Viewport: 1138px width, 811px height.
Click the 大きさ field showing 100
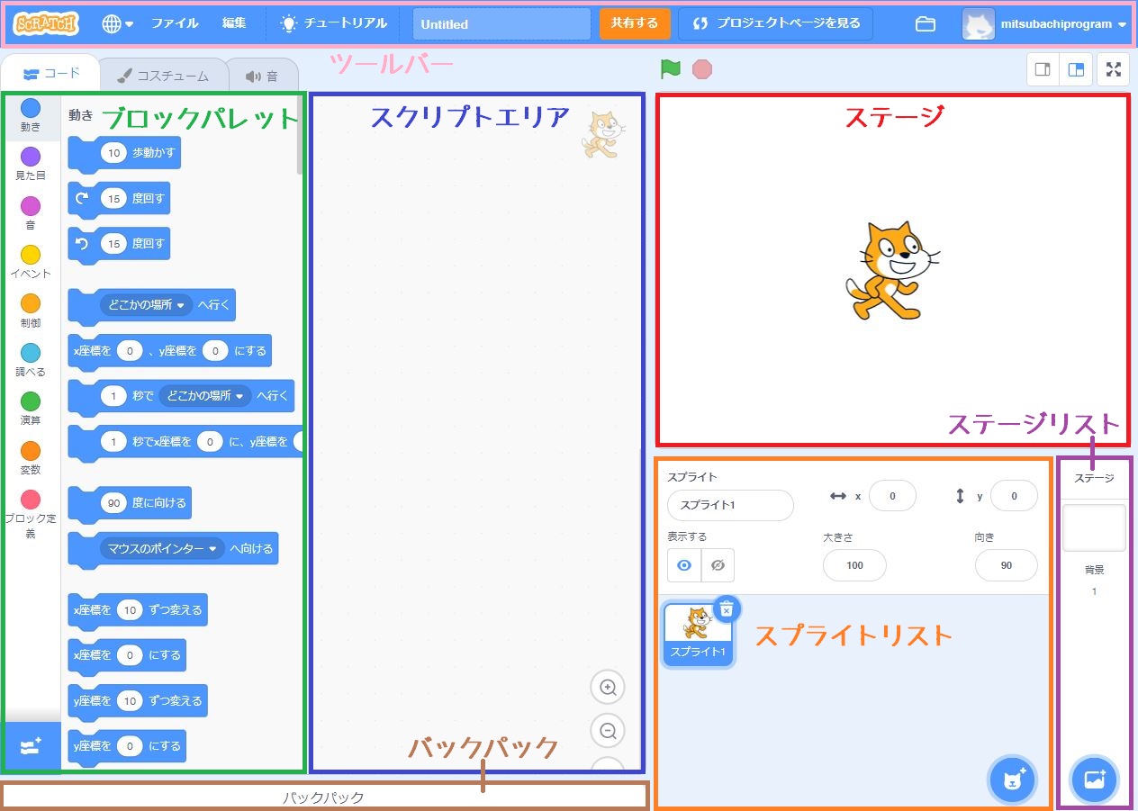pyautogui.click(x=854, y=565)
